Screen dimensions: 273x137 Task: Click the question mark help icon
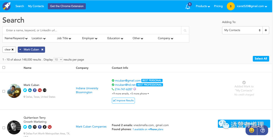(x=263, y=130)
